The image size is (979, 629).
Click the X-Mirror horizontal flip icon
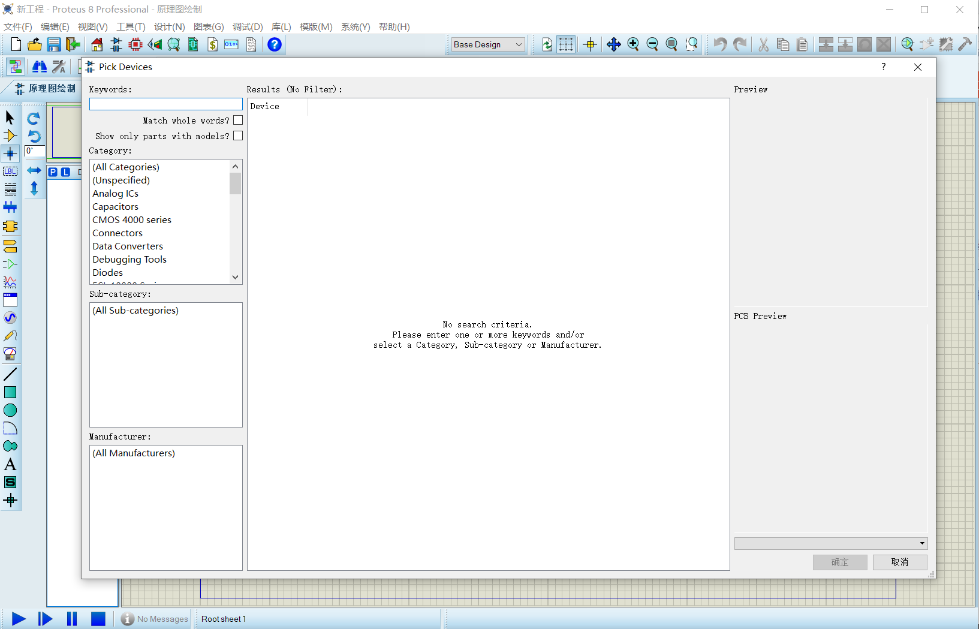click(34, 171)
